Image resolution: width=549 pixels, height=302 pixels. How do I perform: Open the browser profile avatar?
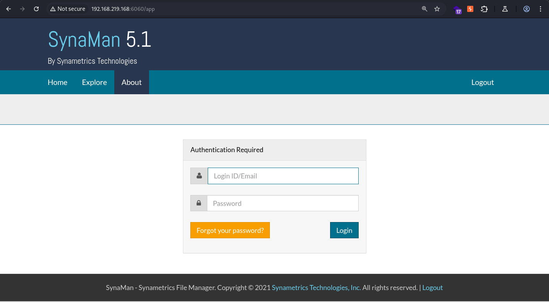(527, 9)
